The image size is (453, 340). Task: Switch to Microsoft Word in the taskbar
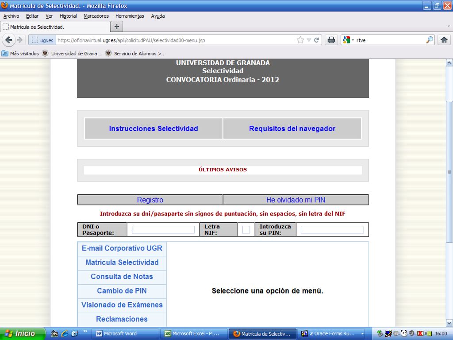125,334
